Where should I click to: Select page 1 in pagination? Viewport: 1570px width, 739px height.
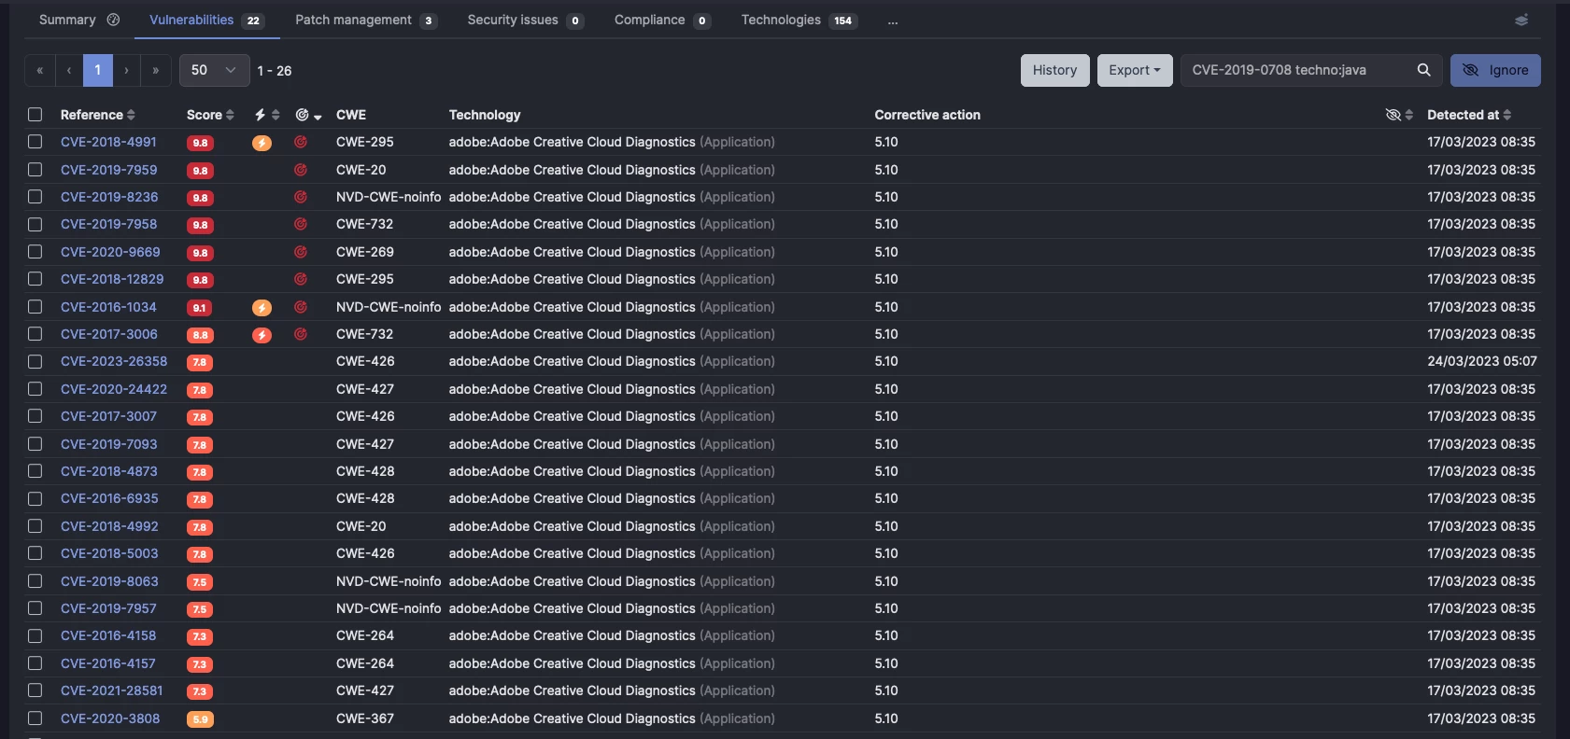click(97, 70)
